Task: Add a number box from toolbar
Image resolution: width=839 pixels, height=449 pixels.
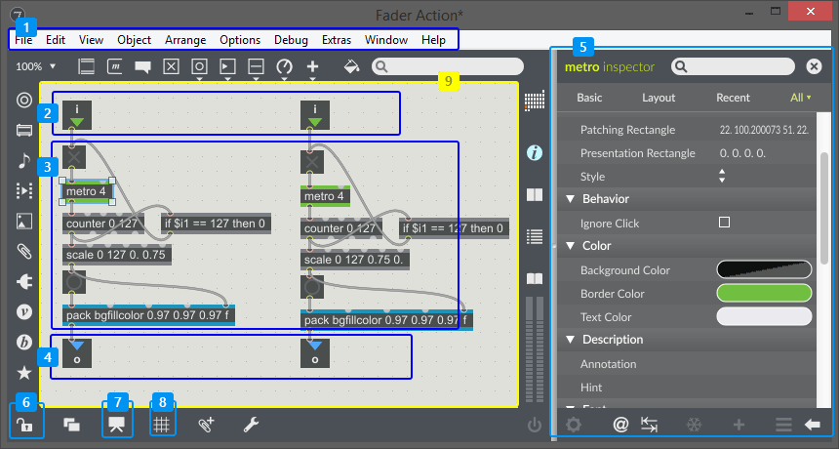Action: 227,66
